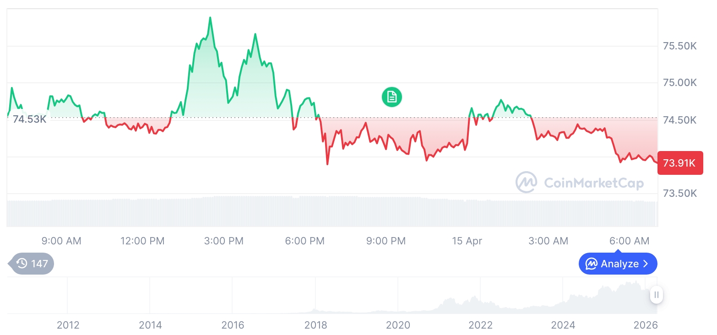Click the 15 Apr date axis label
Viewport: 717px width, 335px height.
[x=467, y=241]
